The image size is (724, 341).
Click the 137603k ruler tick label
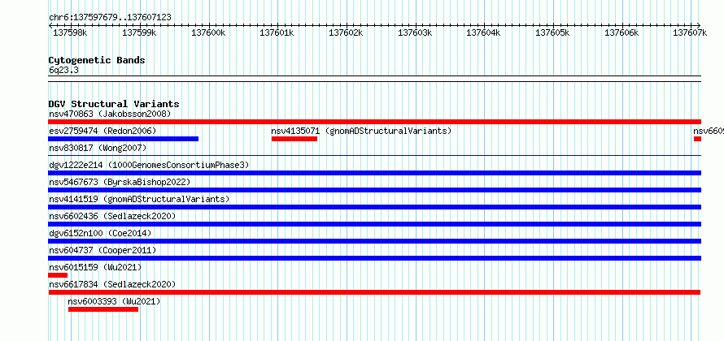tap(415, 32)
